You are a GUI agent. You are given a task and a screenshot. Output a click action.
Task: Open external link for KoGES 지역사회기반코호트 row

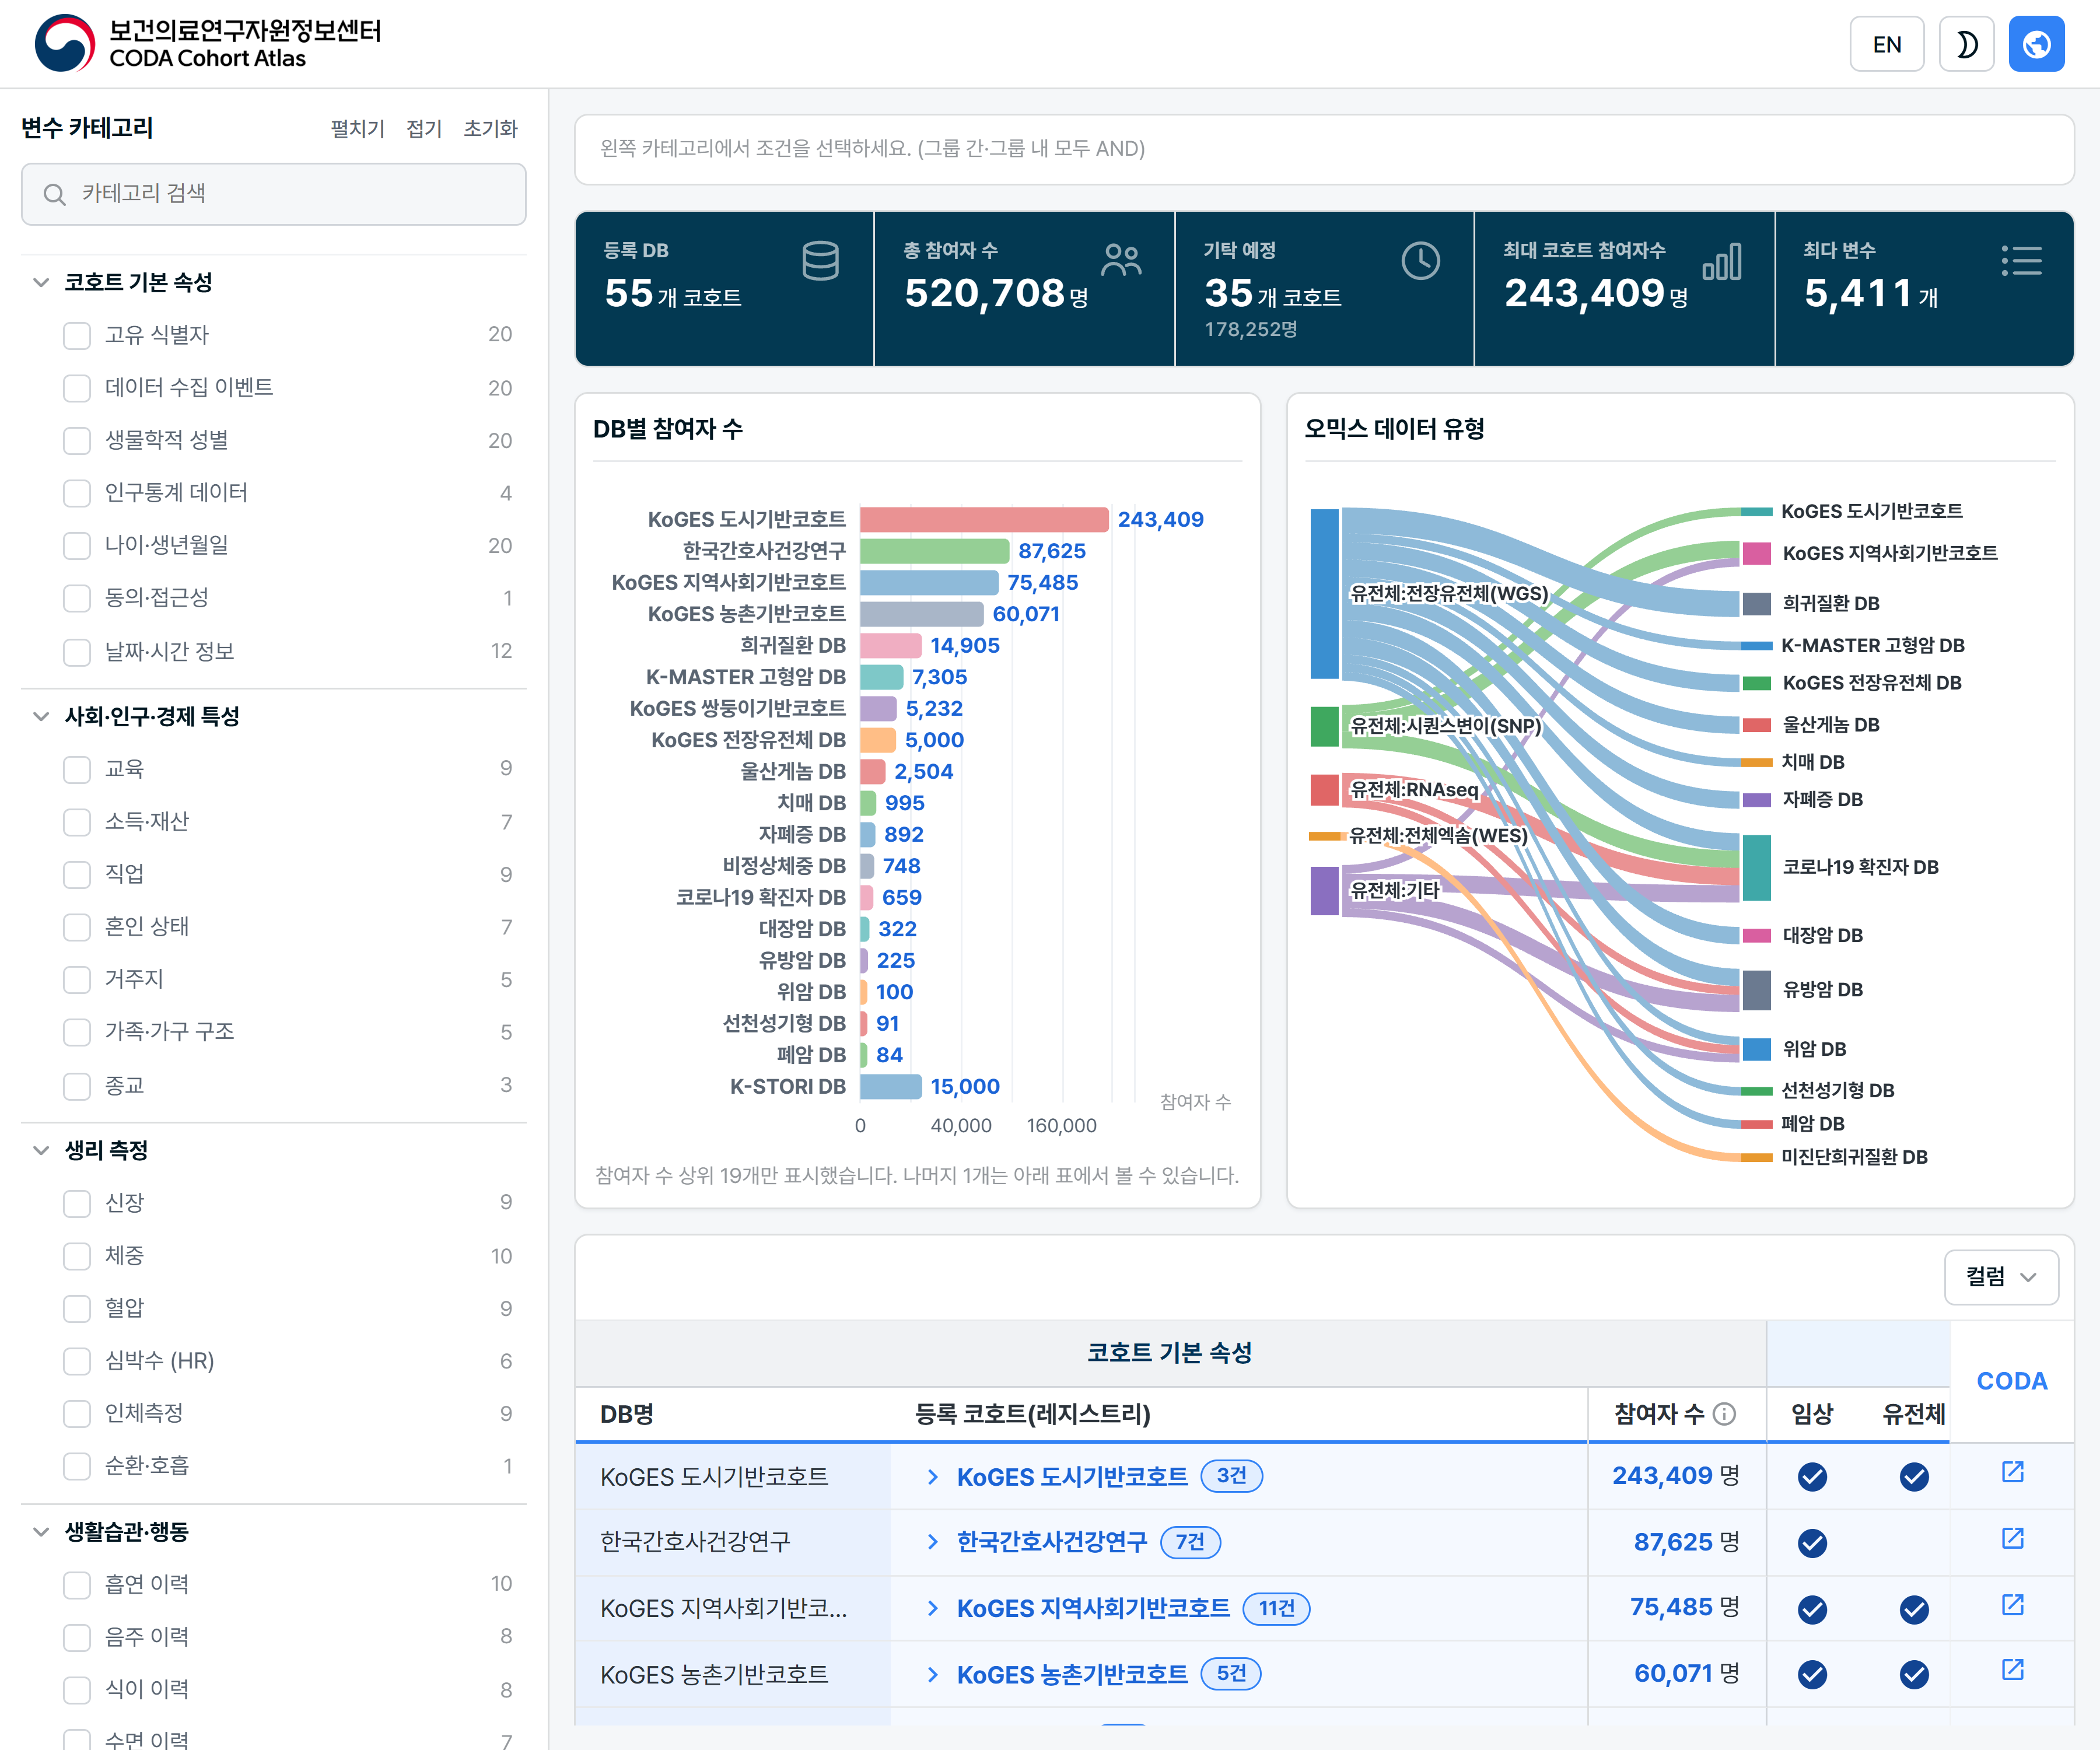click(2012, 1604)
